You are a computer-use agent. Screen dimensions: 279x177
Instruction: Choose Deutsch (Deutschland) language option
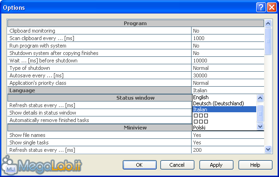[x=225, y=103]
